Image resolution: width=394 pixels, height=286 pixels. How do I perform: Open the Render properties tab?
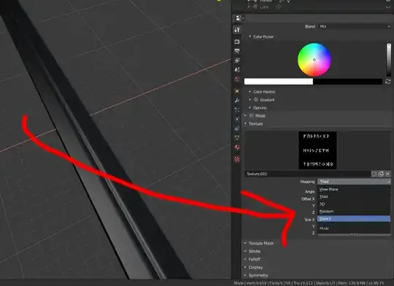pyautogui.click(x=236, y=41)
